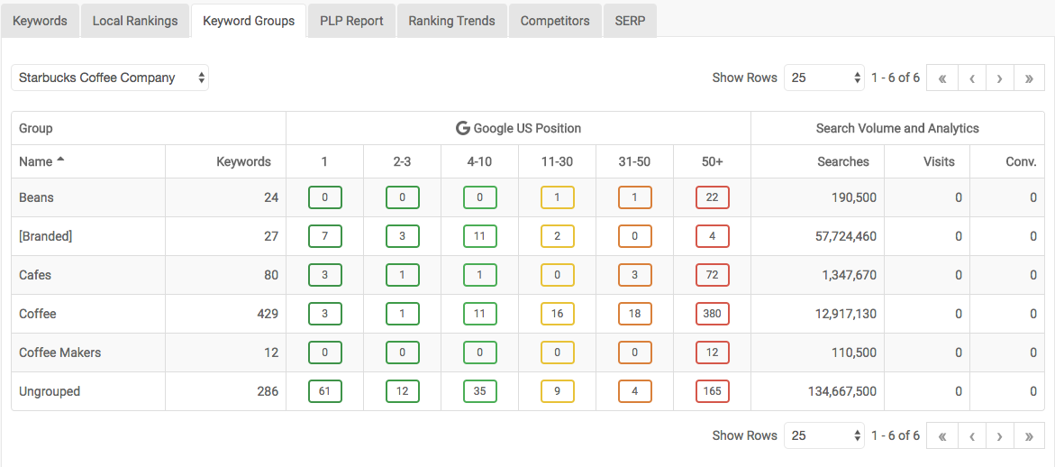This screenshot has height=467, width=1055.
Task: Go to next page using bottom pagination
Action: 1000,435
